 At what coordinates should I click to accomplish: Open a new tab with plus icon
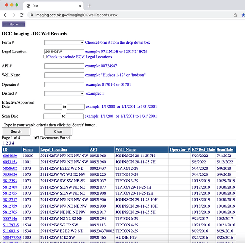pos(89,6)
